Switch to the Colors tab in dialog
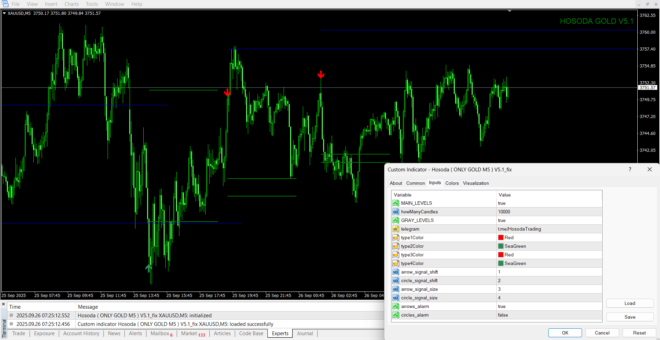Image resolution: width=660 pixels, height=340 pixels. (452, 183)
